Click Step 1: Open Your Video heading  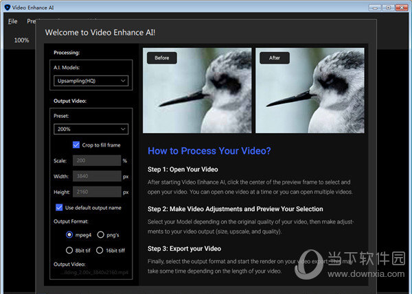(183, 169)
